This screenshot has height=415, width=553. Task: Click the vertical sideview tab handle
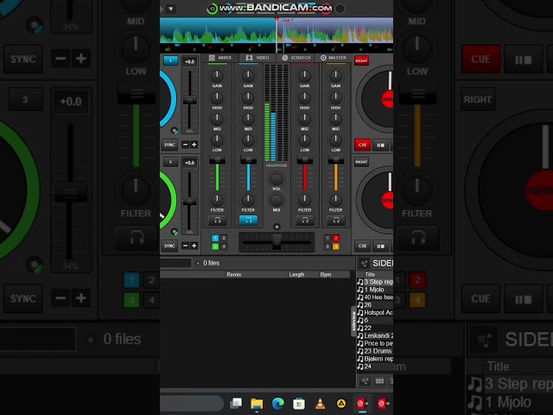click(353, 321)
